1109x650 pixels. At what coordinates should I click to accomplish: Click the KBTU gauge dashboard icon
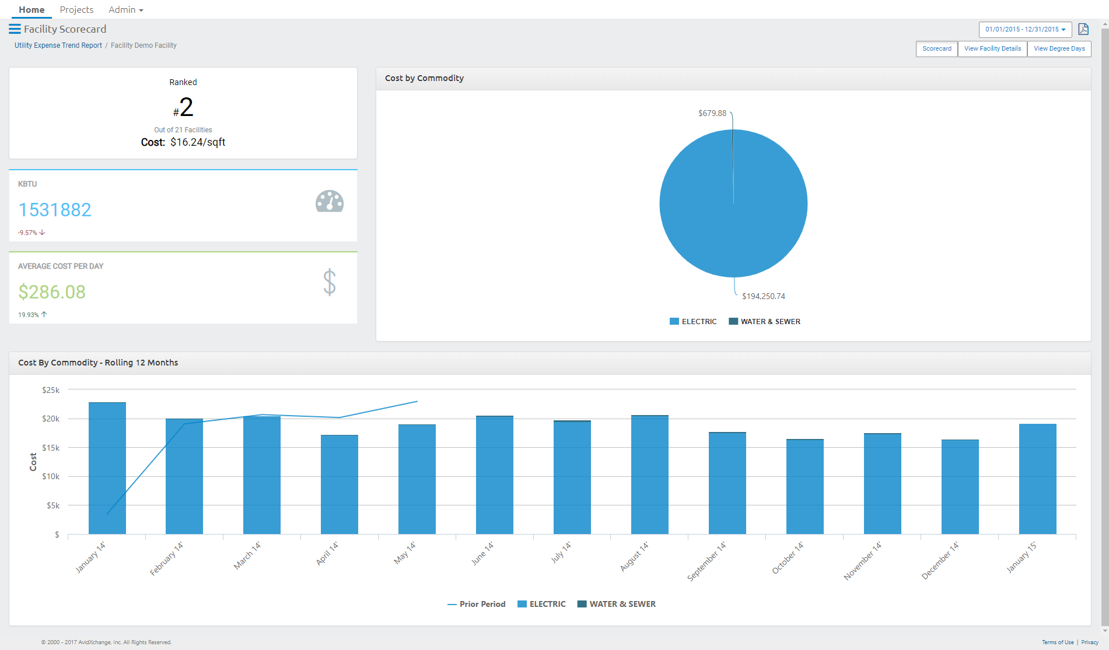pos(330,202)
